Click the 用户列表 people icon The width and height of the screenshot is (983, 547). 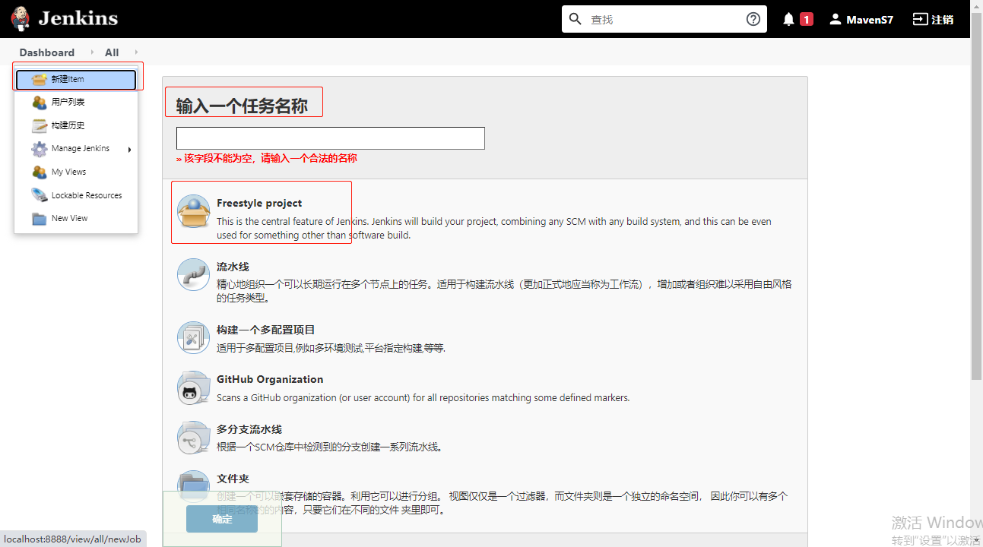pos(40,103)
